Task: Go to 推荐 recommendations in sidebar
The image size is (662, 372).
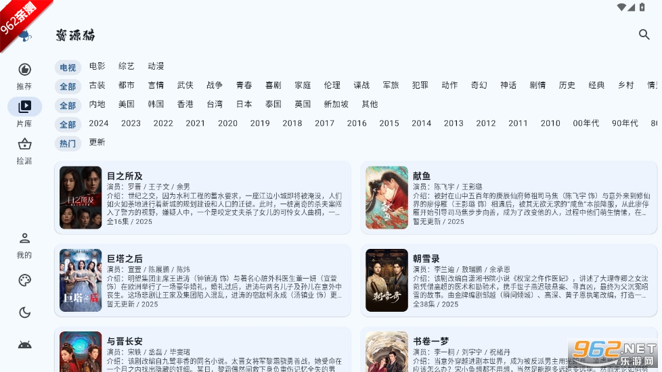Action: 24,76
